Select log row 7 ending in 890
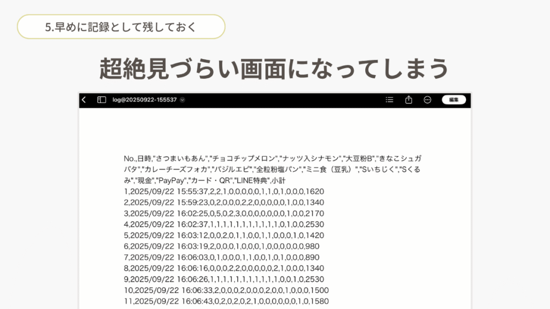The height and width of the screenshot is (309, 550). click(x=221, y=257)
